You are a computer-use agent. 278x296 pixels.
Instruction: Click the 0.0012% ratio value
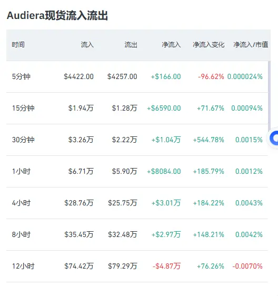click(249, 171)
